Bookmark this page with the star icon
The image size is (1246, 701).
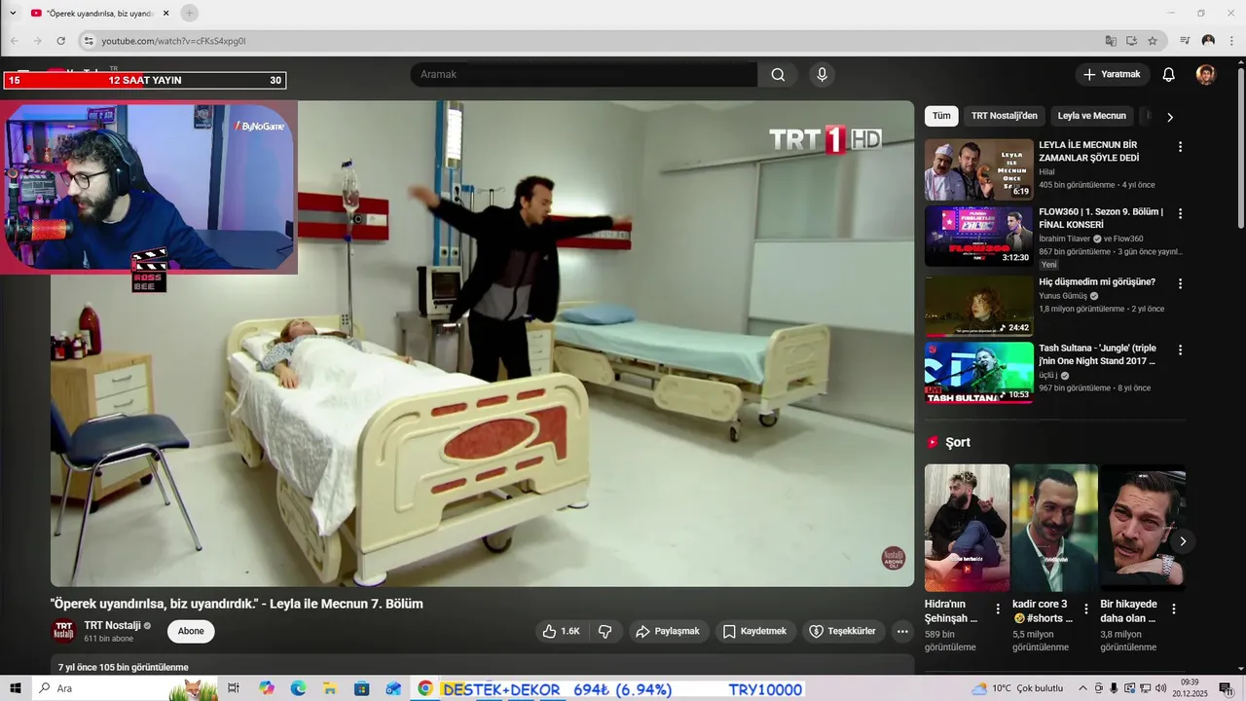click(x=1153, y=41)
